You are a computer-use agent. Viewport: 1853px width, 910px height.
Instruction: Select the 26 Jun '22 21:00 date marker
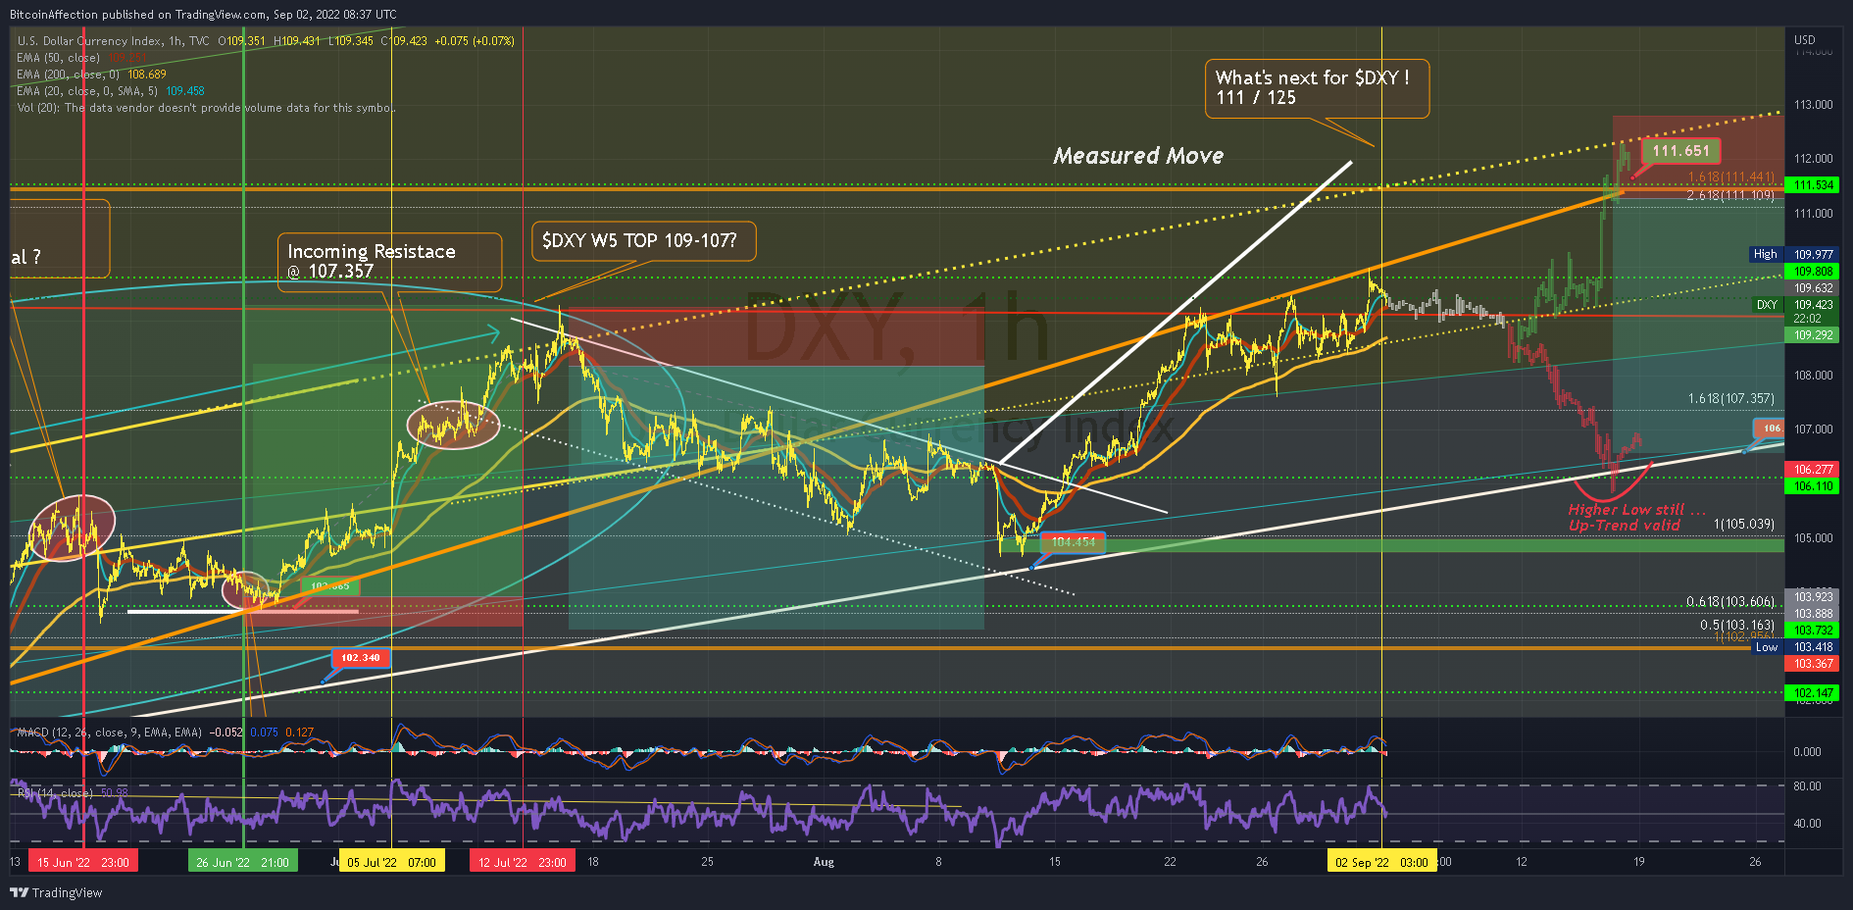click(242, 862)
